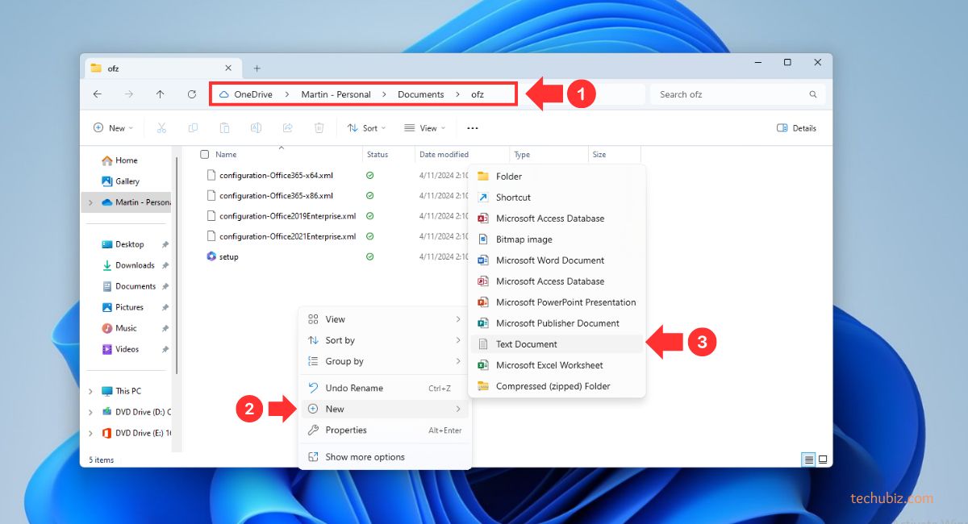Switch to details view in status bar

click(808, 460)
